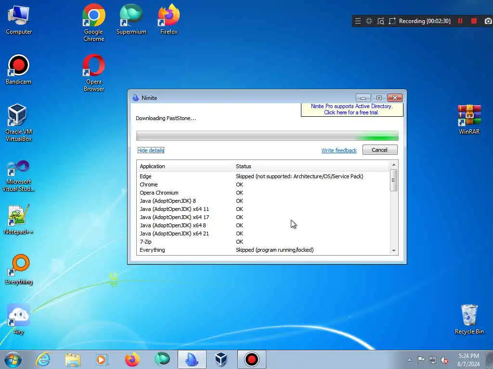The width and height of the screenshot is (493, 369).
Task: Switch to VirtualBox in the taskbar
Action: point(221,359)
